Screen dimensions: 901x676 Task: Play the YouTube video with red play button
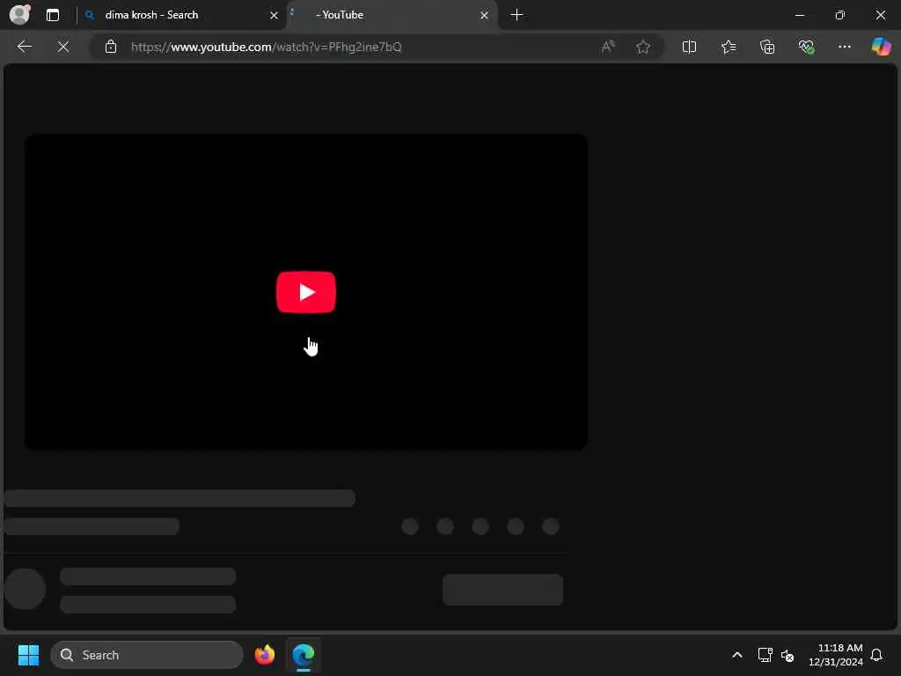pos(305,292)
